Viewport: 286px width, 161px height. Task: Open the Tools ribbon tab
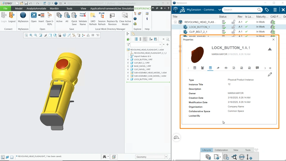click(69, 8)
